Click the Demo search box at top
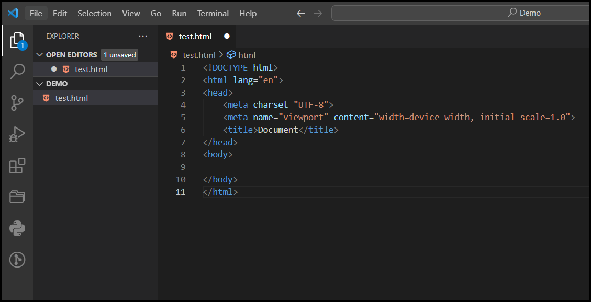Image resolution: width=591 pixels, height=302 pixels. point(460,13)
